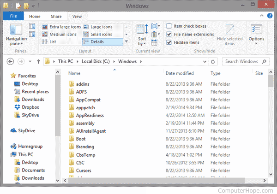The width and height of the screenshot is (277, 194).
Task: Open the recent locations dropdown arrow
Action: point(30,62)
